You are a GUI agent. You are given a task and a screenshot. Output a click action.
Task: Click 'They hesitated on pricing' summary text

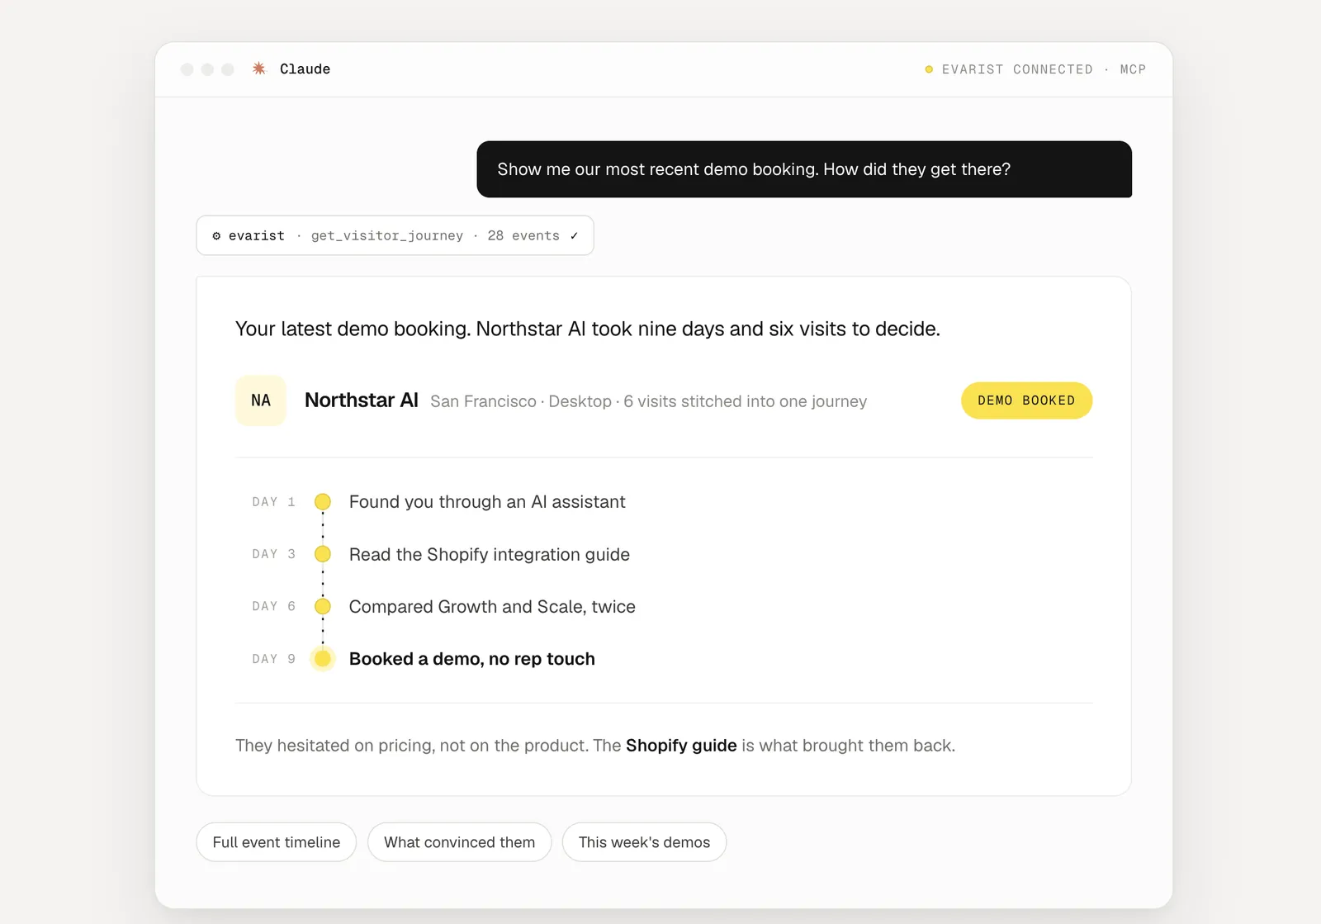tap(595, 746)
